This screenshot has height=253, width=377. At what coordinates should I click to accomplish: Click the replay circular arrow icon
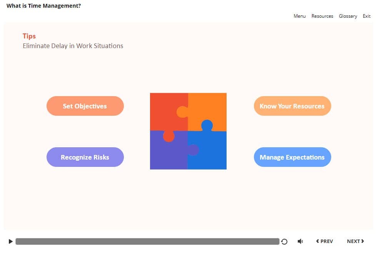pyautogui.click(x=284, y=241)
